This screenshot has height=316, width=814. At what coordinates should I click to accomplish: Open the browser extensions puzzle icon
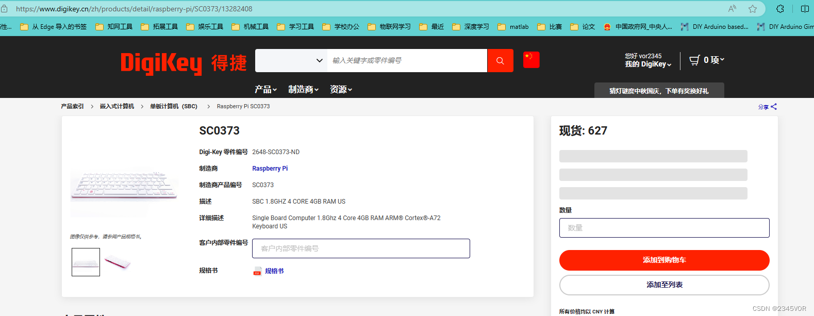(x=780, y=9)
